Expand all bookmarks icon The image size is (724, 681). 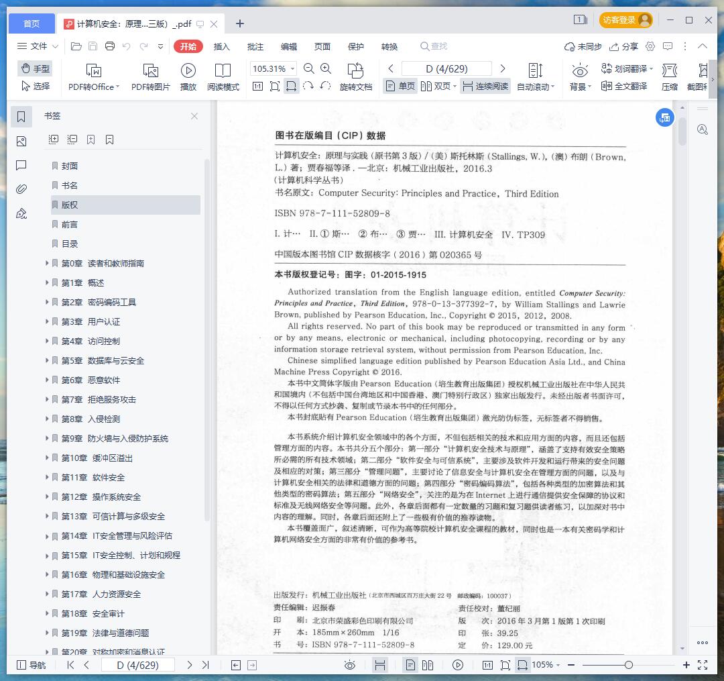[x=54, y=139]
